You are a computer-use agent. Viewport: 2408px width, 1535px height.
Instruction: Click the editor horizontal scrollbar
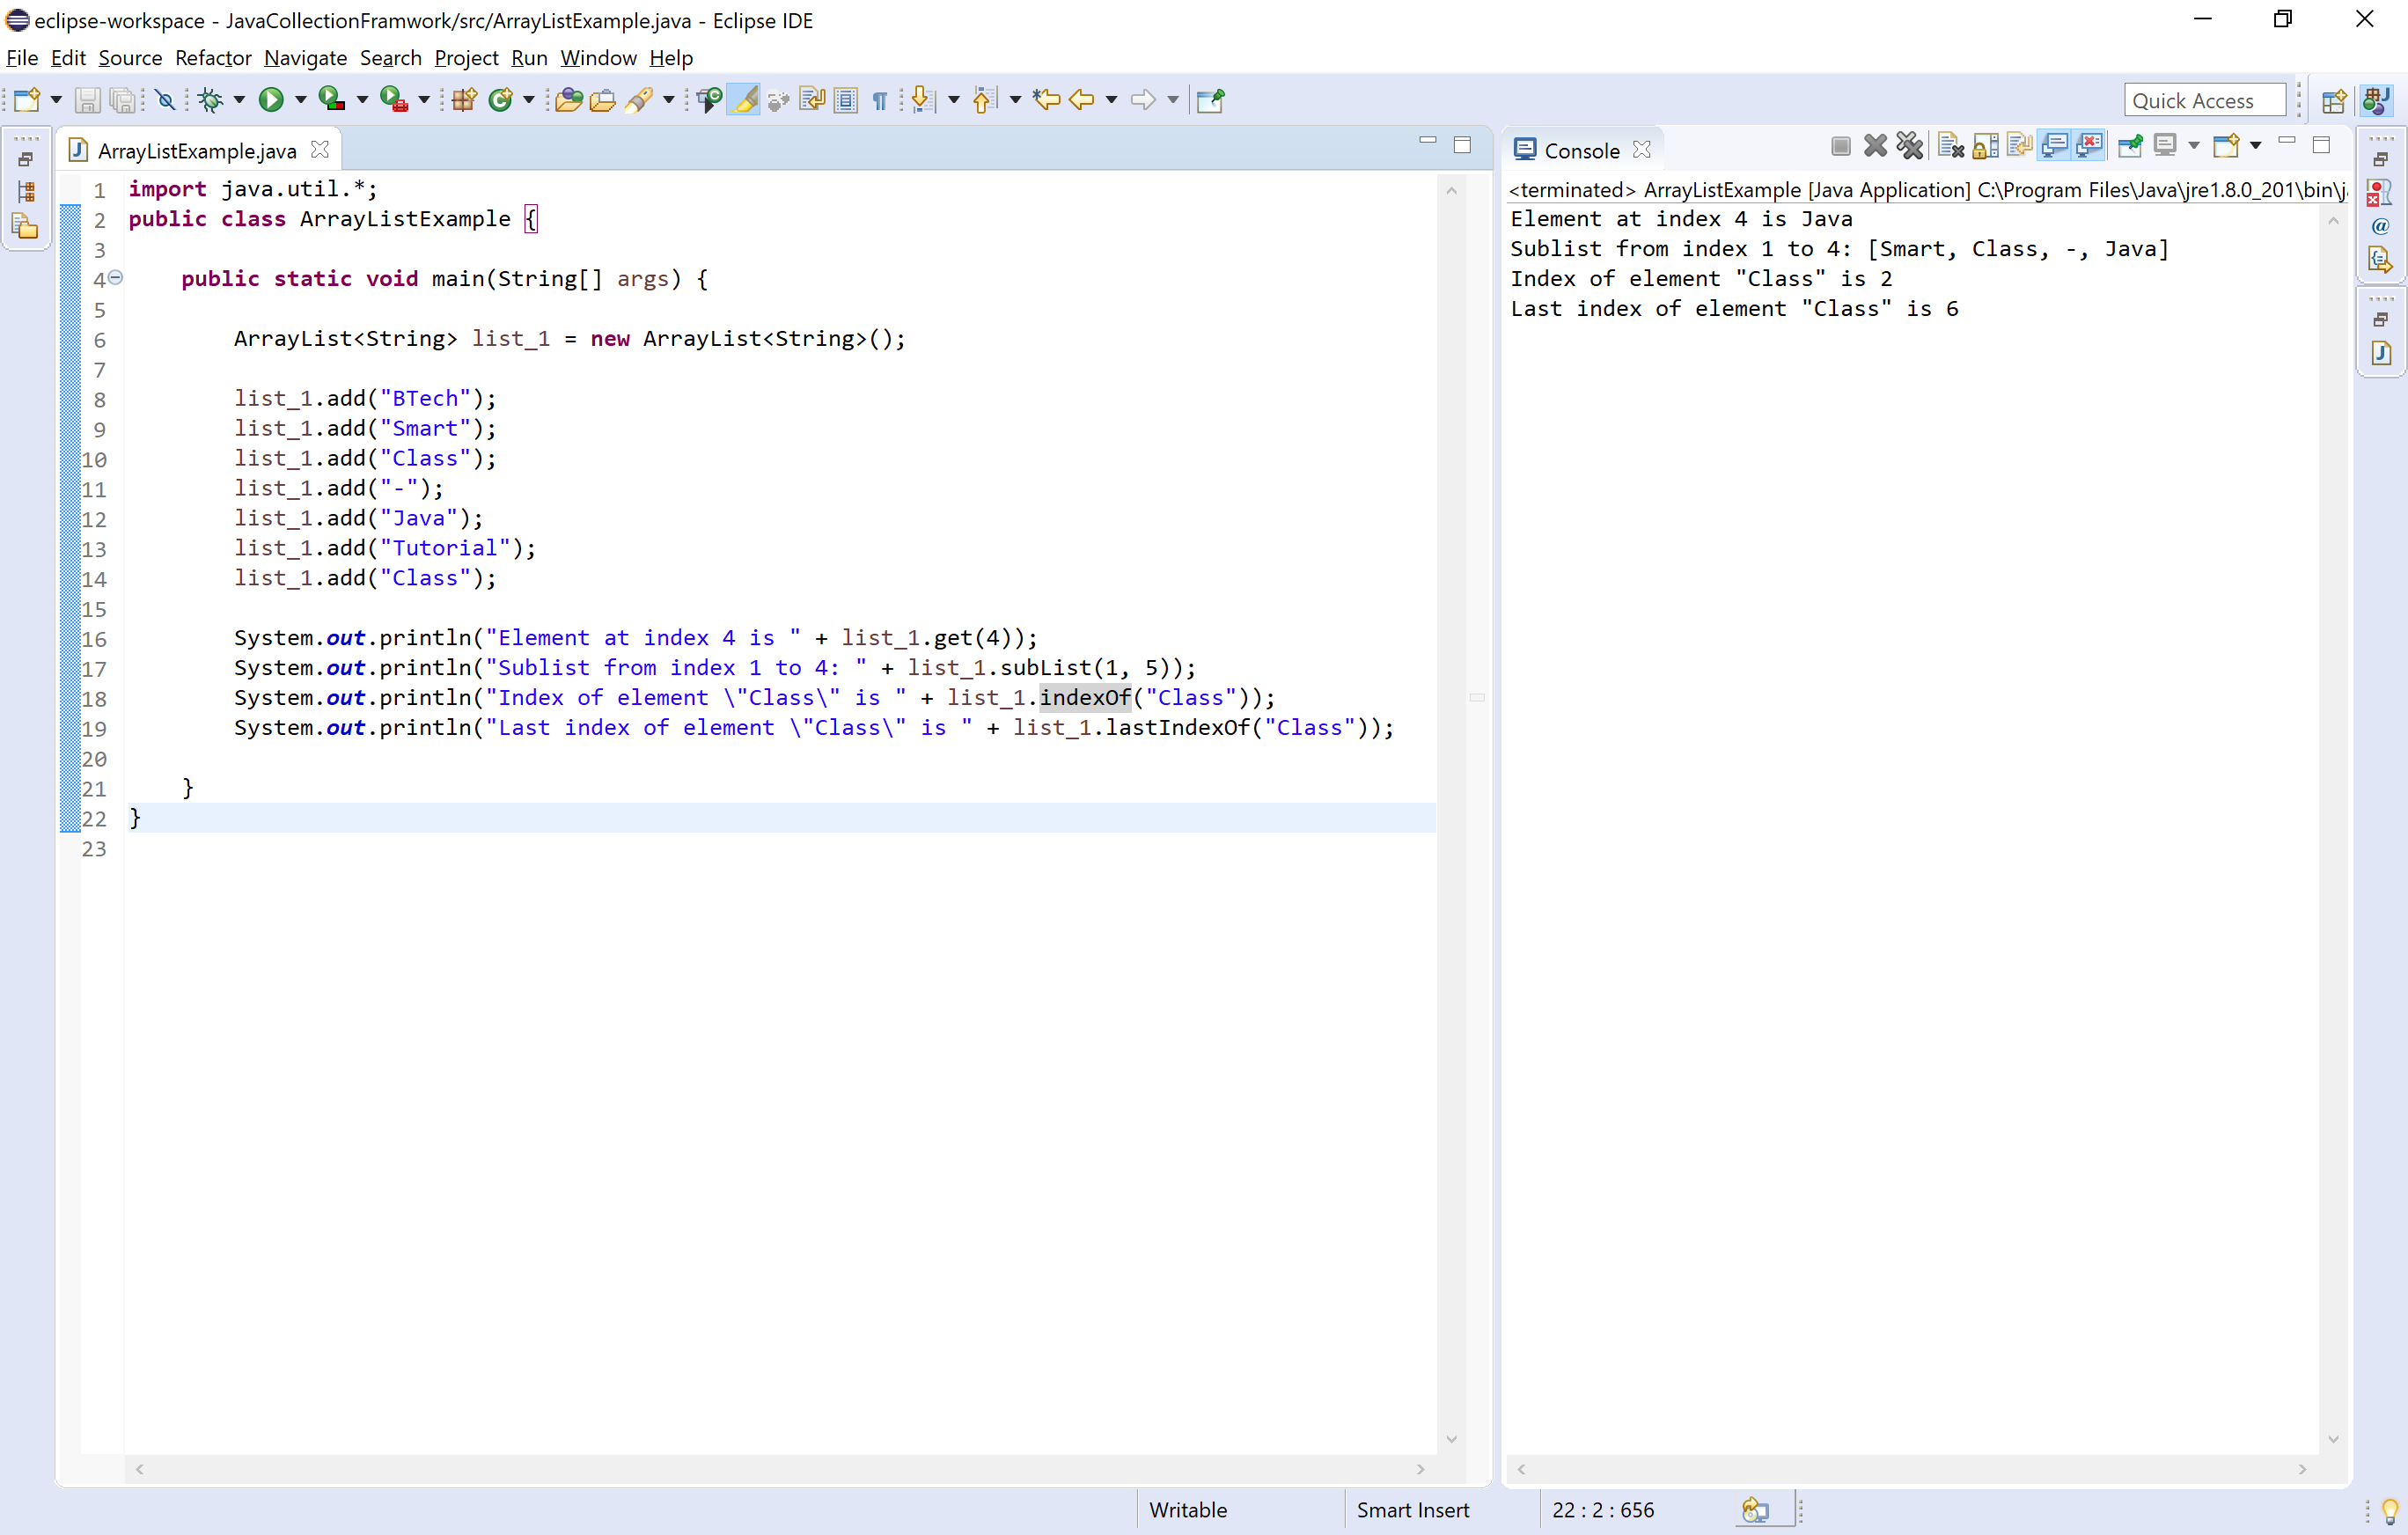click(780, 1468)
